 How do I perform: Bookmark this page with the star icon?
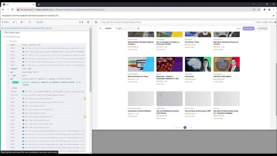pyautogui.click(x=259, y=10)
